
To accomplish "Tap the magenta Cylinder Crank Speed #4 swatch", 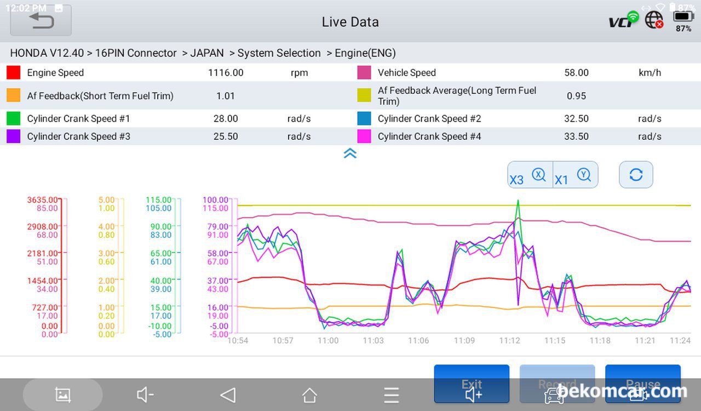I will pos(364,136).
